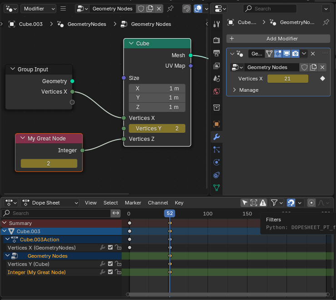Click fake user shield in node editor header

[x=141, y=9]
